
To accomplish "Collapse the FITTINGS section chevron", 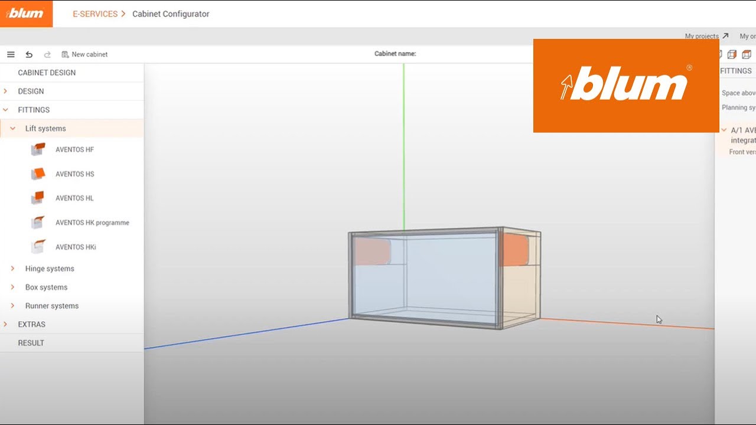I will pos(5,110).
